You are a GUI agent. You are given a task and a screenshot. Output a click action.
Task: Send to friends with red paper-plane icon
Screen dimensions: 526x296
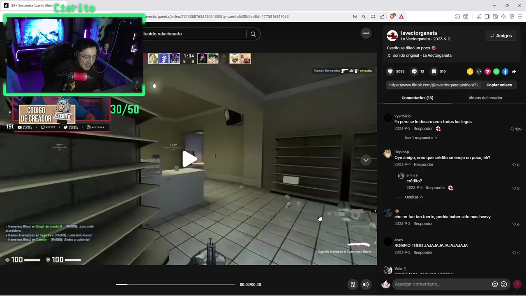[488, 72]
